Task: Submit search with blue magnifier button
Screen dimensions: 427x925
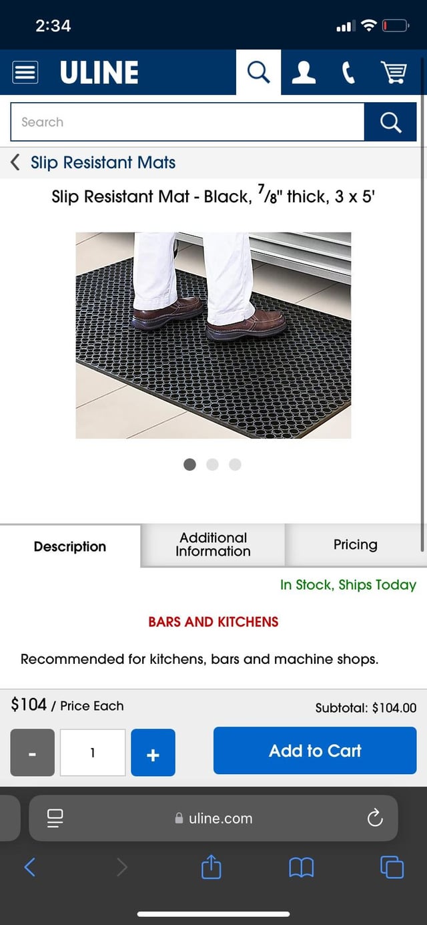Action: point(390,122)
